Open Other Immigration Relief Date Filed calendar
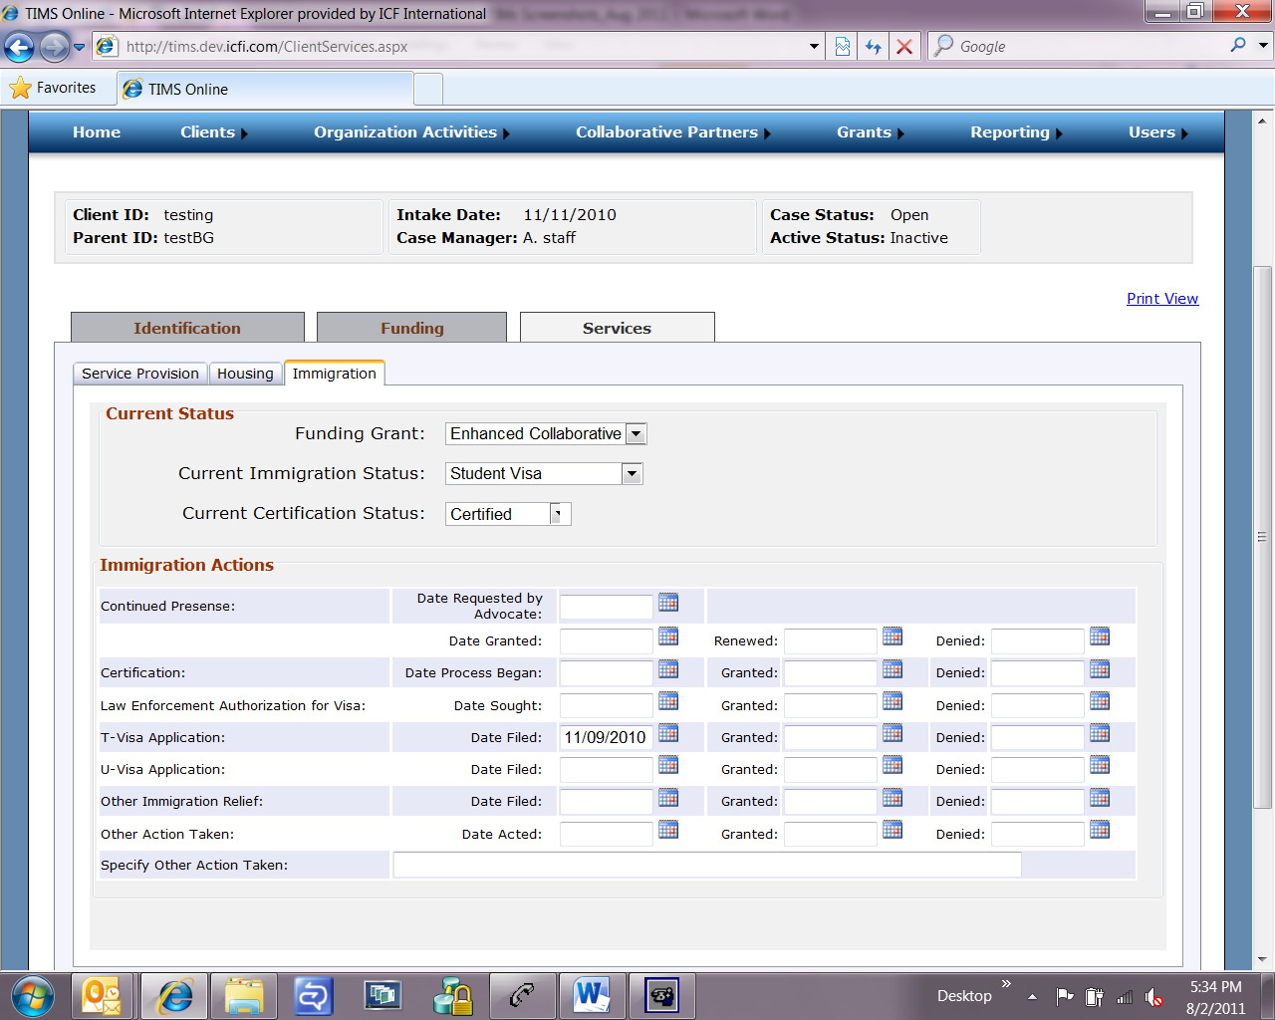 coord(668,798)
